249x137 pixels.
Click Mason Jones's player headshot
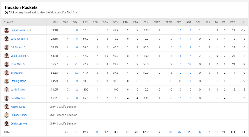[x=7, y=107]
